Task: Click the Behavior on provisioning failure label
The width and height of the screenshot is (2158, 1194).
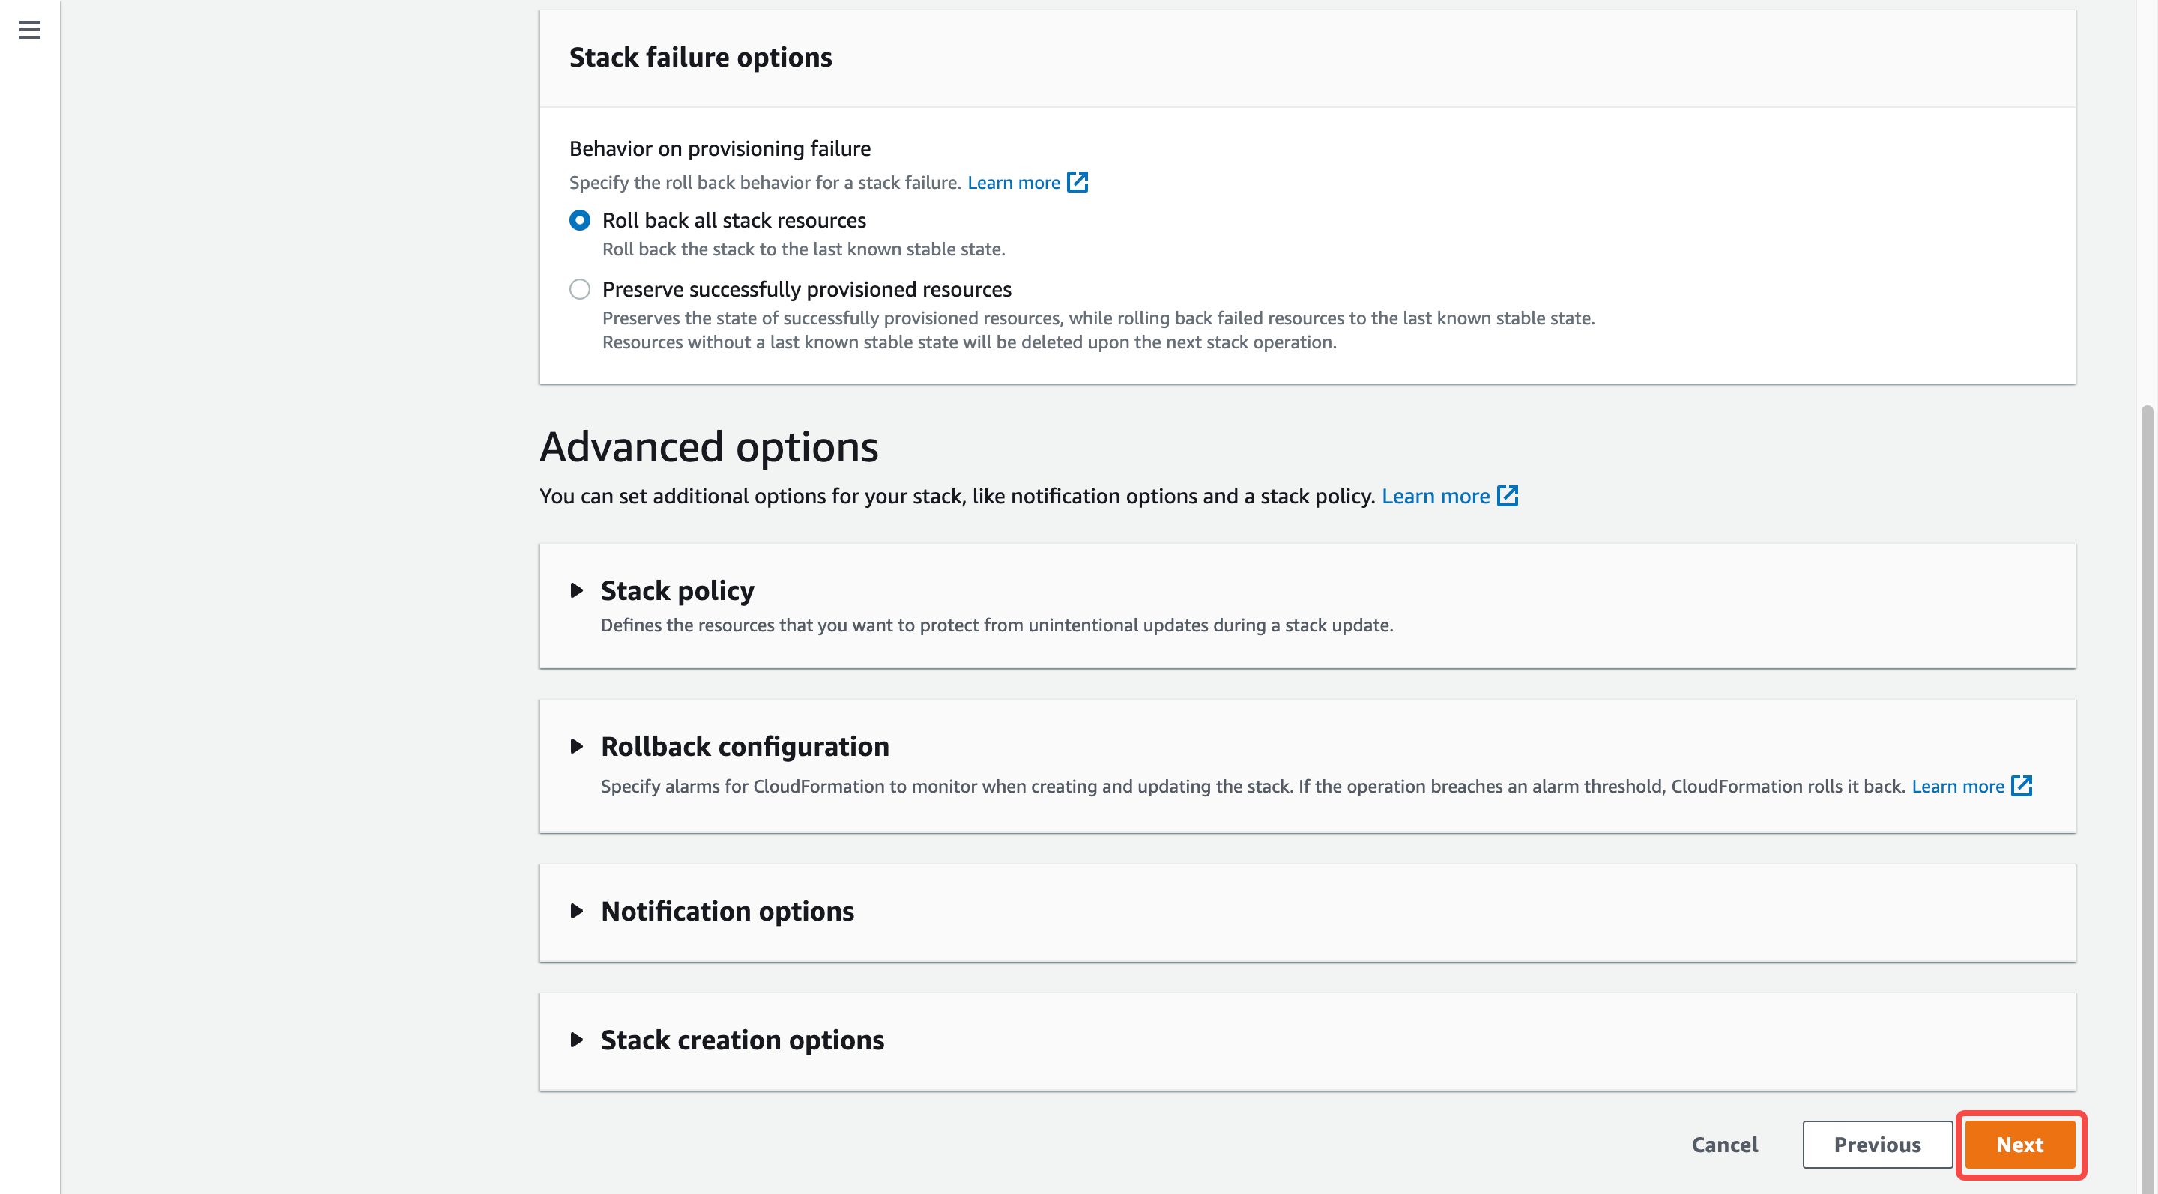Action: point(719,148)
